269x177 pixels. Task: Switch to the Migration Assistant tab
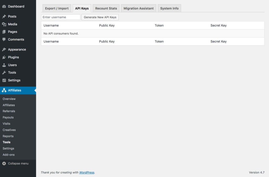pyautogui.click(x=138, y=8)
